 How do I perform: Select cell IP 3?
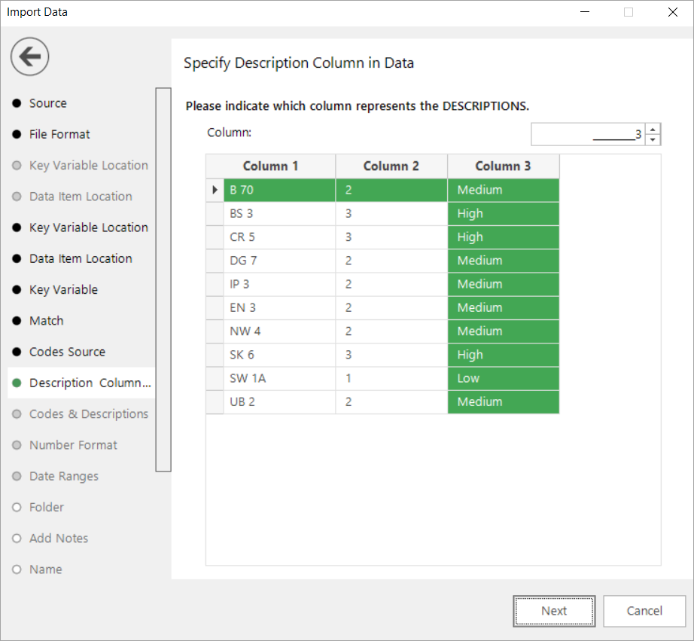click(x=279, y=284)
